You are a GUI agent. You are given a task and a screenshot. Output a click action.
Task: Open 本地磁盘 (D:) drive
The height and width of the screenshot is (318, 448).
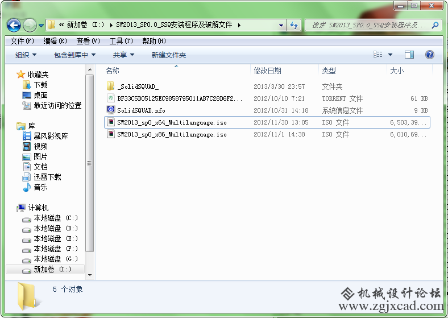[x=55, y=229]
